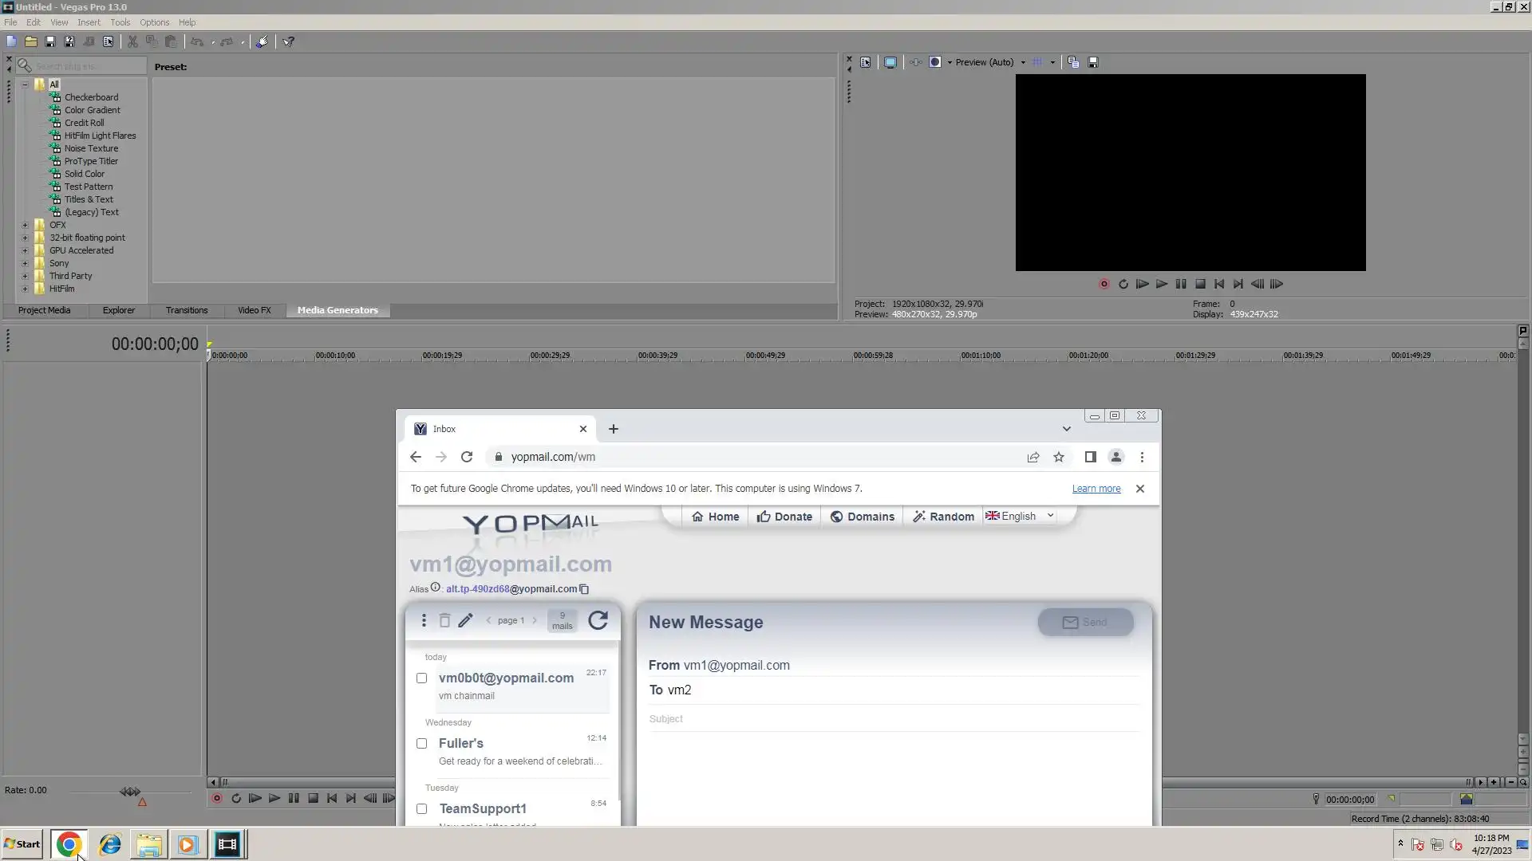Check the vm0b0t@yopmail.com mail checkbox
This screenshot has width=1532, height=861.
pos(421,678)
